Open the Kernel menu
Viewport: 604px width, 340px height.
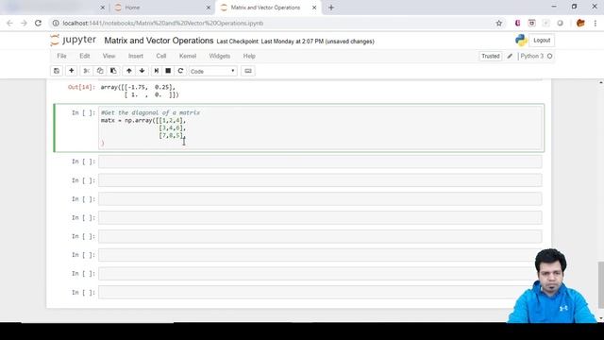(x=188, y=57)
